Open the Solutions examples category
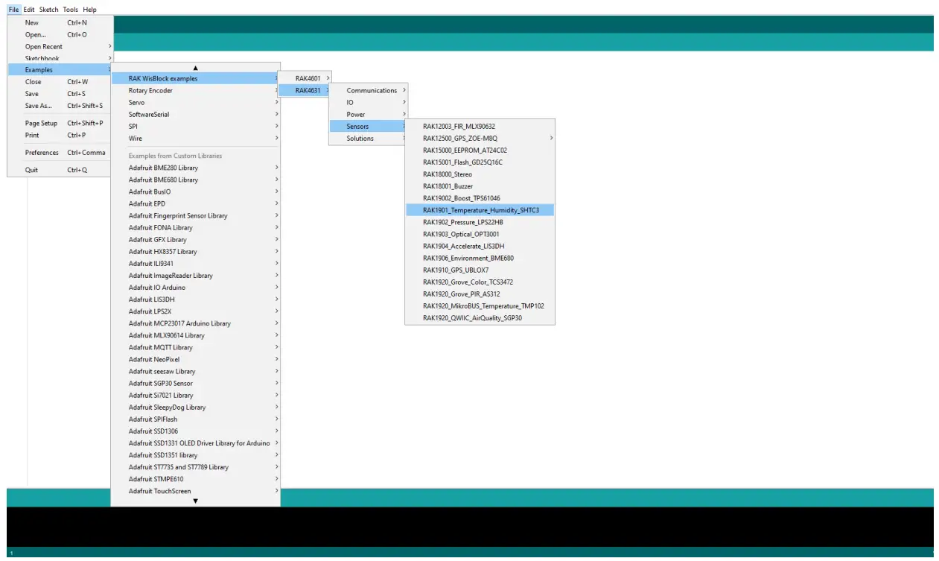Viewport: 939px width, 561px height. click(369, 138)
